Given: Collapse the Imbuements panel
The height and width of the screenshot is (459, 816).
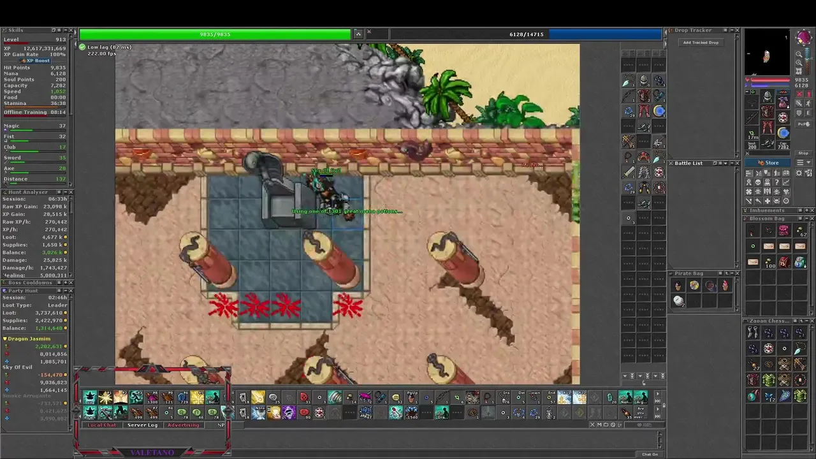Looking at the screenshot, I should point(807,210).
